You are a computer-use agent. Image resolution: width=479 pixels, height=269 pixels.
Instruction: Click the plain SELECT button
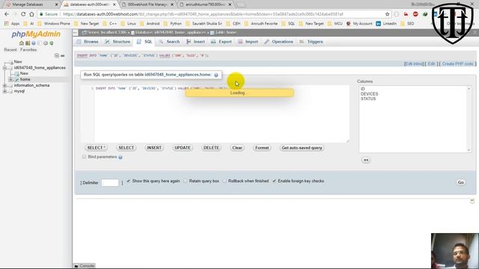click(126, 148)
